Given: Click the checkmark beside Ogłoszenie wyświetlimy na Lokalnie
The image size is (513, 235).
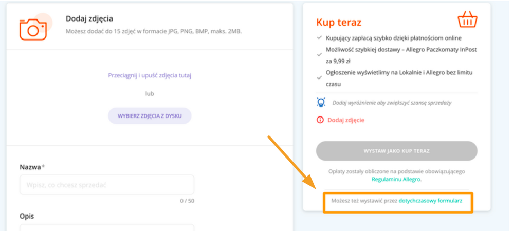Looking at the screenshot, I should pyautogui.click(x=320, y=77).
